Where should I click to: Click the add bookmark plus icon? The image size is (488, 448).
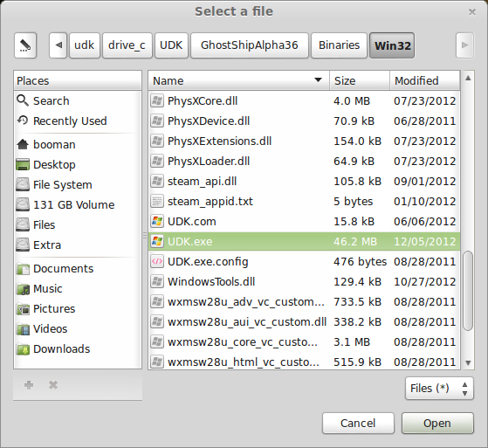point(29,385)
